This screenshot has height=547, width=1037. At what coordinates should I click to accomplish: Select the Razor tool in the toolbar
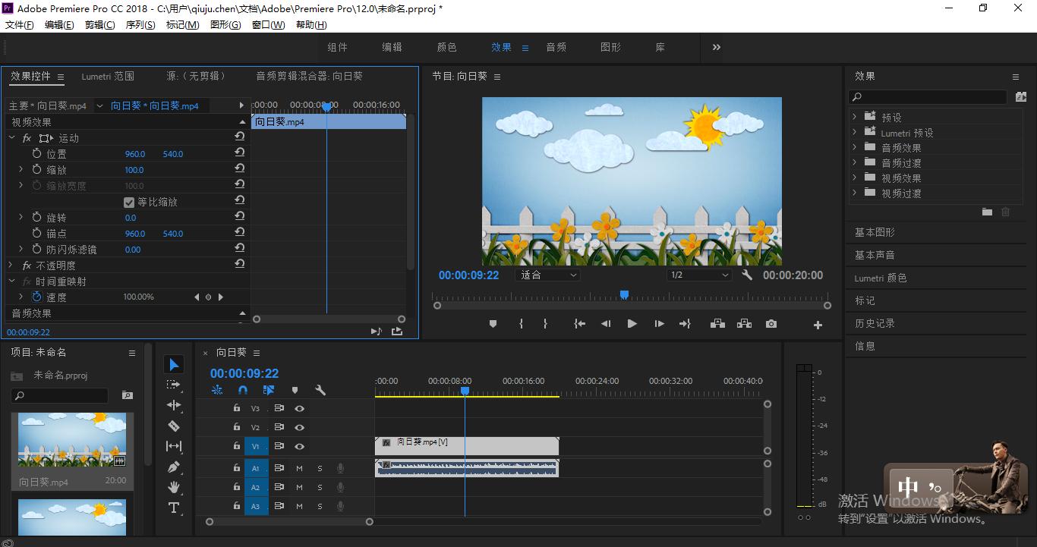(174, 426)
